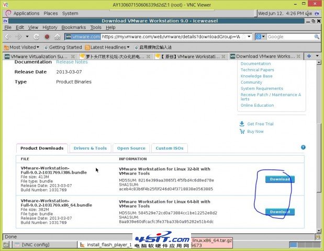Open the Community sidebar link

(x=251, y=82)
